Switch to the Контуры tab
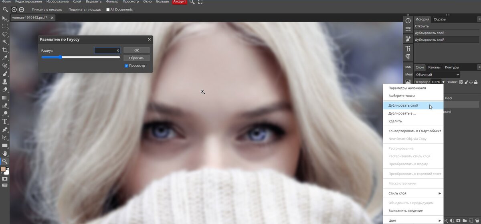481x224 pixels. pyautogui.click(x=452, y=67)
